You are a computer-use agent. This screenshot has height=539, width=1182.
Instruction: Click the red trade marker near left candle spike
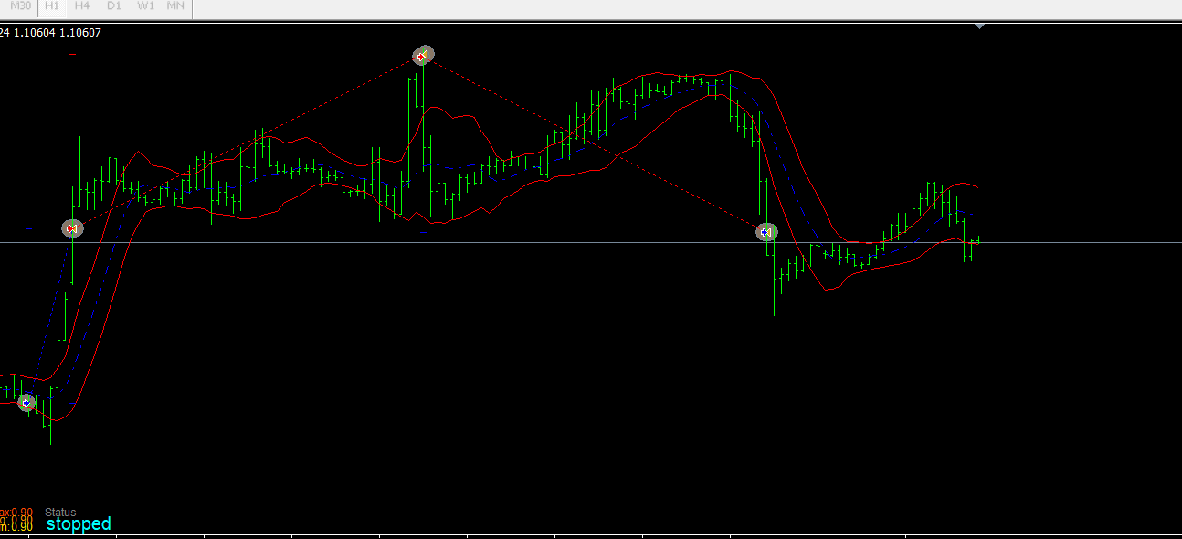72,228
